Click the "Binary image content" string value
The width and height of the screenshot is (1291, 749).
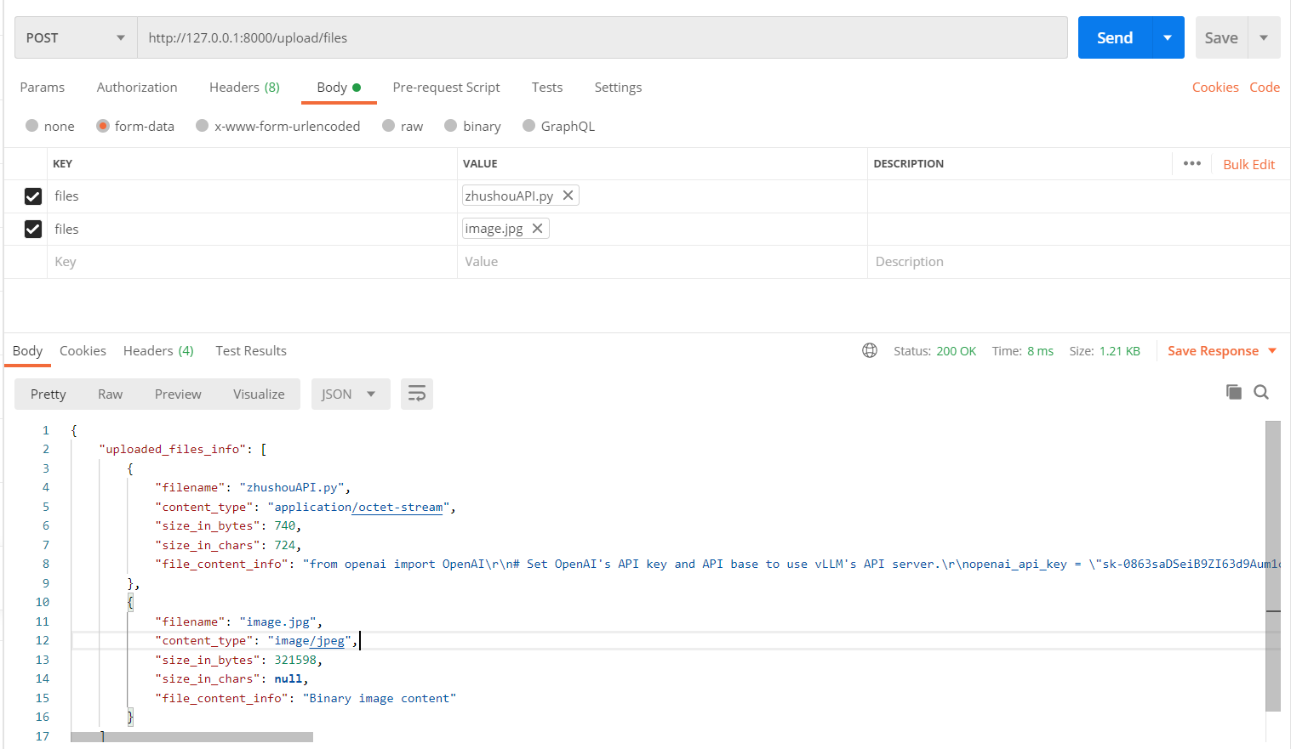coord(380,698)
